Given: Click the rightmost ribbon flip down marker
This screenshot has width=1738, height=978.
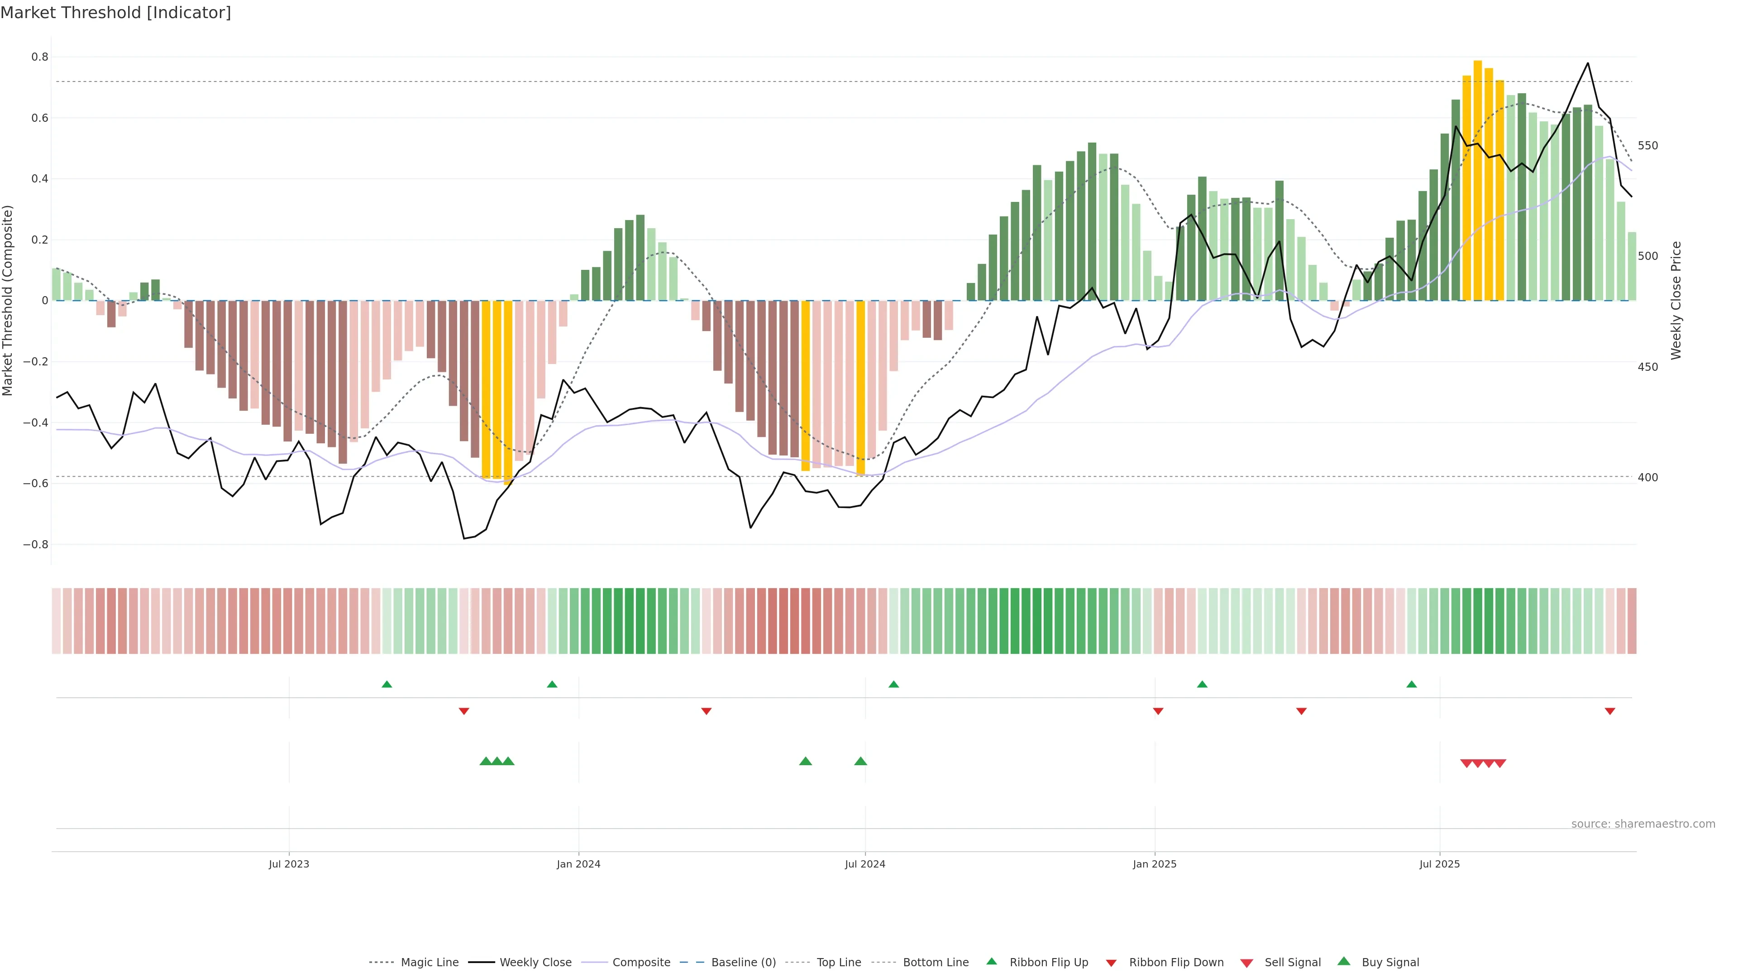Looking at the screenshot, I should point(1610,711).
